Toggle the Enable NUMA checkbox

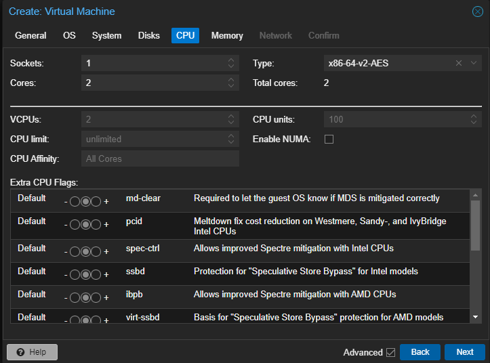329,139
